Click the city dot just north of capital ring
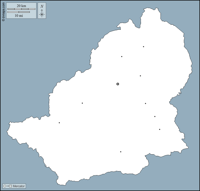Screen dimensions: 200x191 pos(122,57)
